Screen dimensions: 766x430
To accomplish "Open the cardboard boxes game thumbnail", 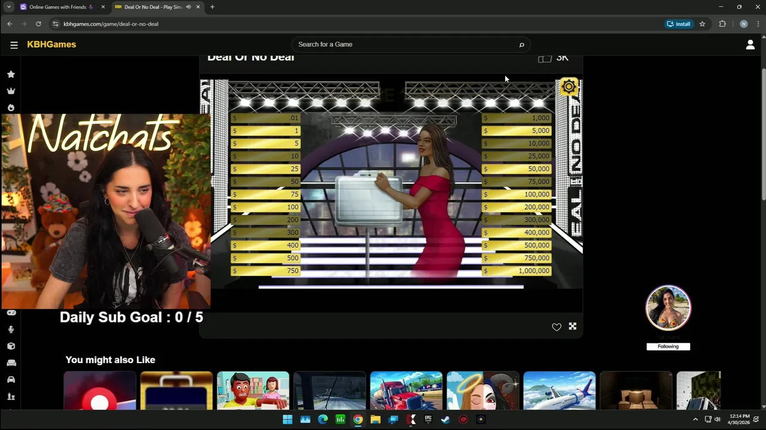I will pyautogui.click(x=636, y=391).
